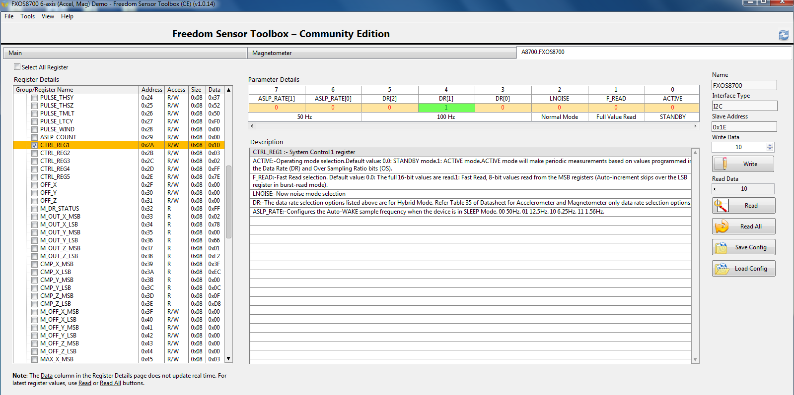Click the Read button label
The width and height of the screenshot is (794, 395).
(x=751, y=206)
